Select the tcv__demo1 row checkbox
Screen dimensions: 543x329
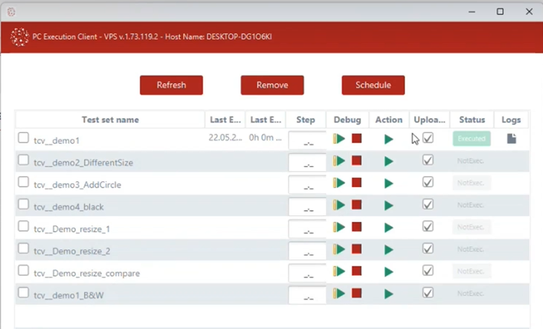pos(24,138)
